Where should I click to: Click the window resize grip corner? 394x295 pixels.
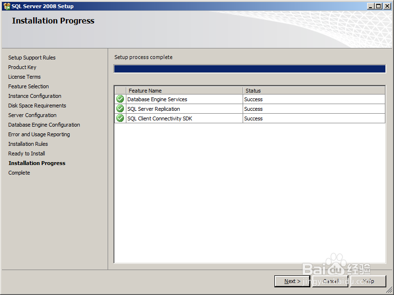[389, 290]
